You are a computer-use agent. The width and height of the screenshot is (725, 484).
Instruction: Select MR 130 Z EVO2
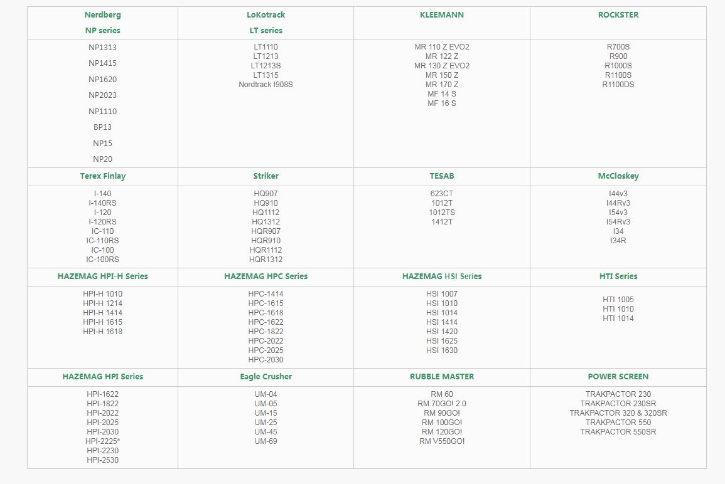click(x=441, y=66)
